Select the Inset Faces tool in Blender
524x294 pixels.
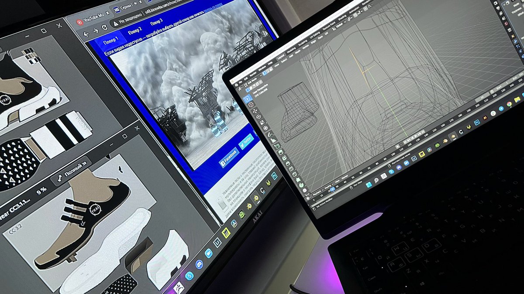click(284, 158)
